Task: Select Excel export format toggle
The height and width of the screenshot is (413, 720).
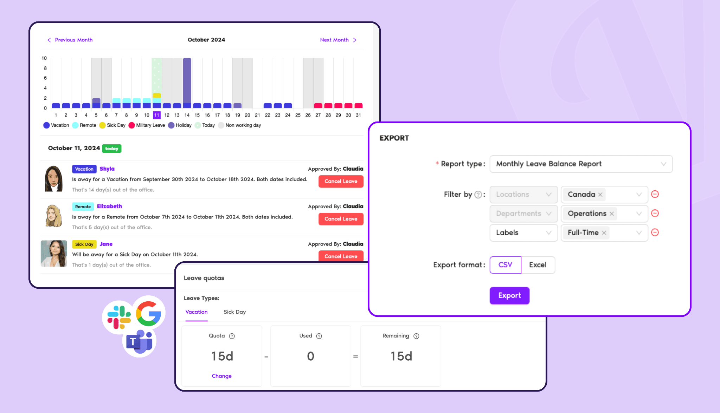Action: tap(538, 265)
